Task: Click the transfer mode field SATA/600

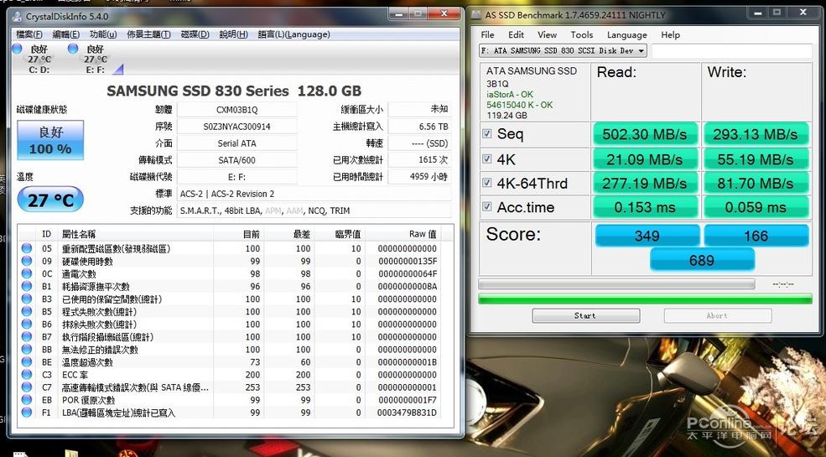Action: 237,160
